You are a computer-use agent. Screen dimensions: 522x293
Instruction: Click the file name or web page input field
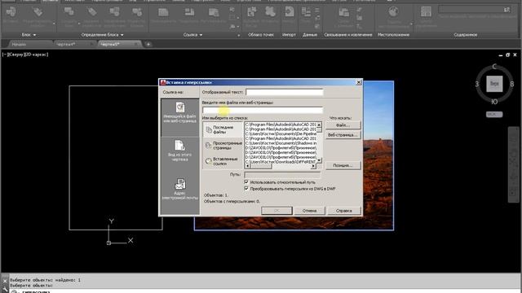263,111
